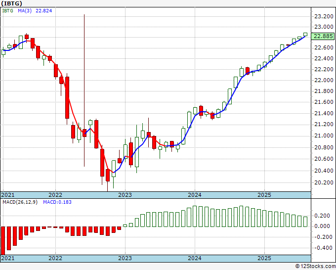Click the (IBTG) chart title
This screenshot has width=336, height=270.
pyautogui.click(x=11, y=3)
